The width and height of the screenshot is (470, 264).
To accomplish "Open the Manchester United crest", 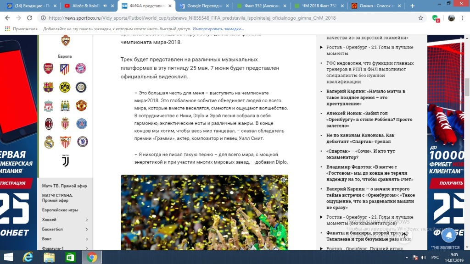I will (81, 106).
